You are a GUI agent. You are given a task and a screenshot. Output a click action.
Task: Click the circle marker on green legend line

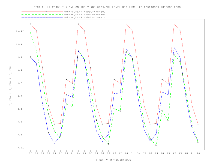coord(46,14)
